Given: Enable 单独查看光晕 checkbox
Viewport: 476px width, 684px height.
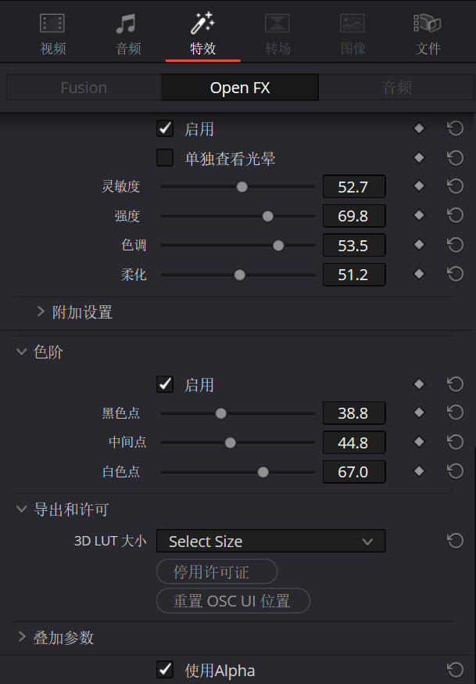Looking at the screenshot, I should tap(165, 158).
